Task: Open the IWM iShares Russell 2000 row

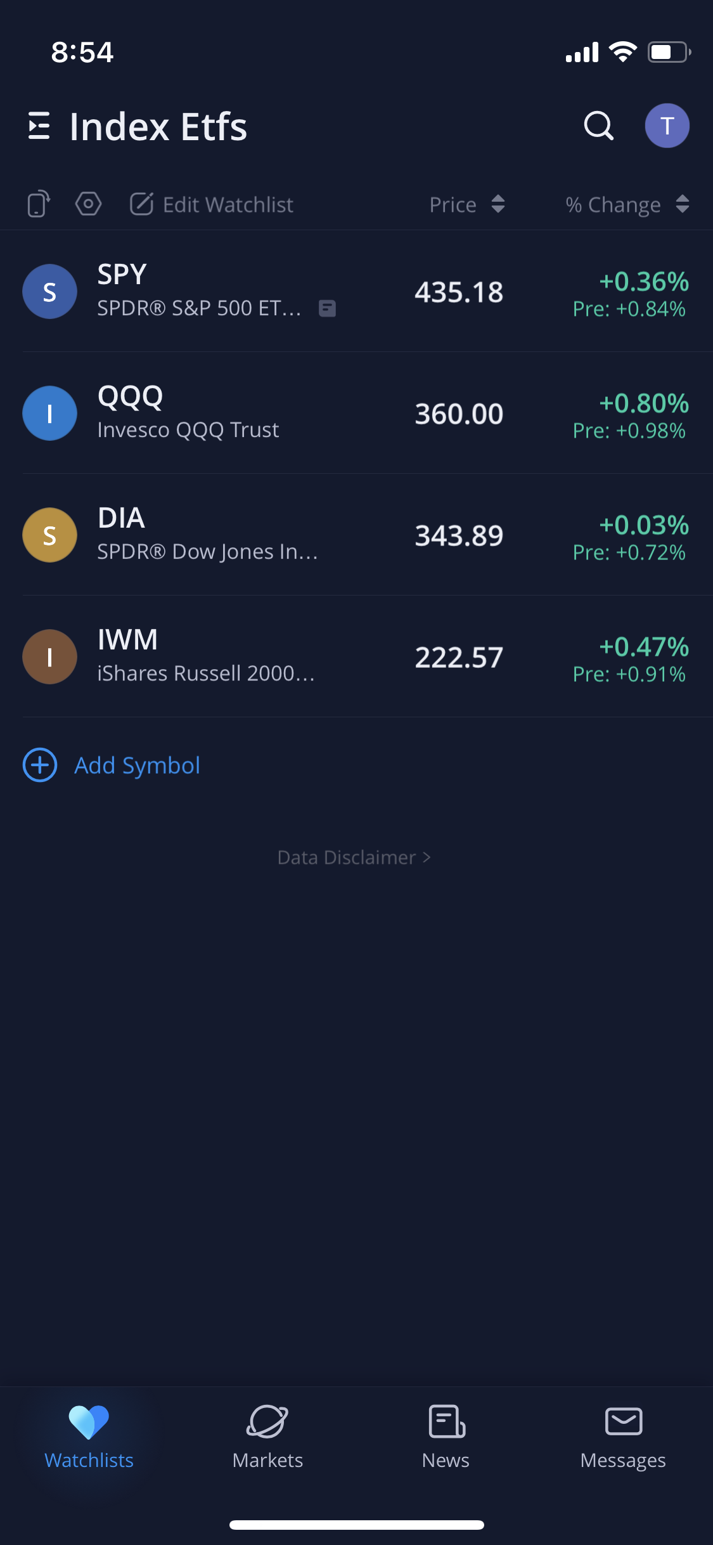Action: (x=254, y=656)
